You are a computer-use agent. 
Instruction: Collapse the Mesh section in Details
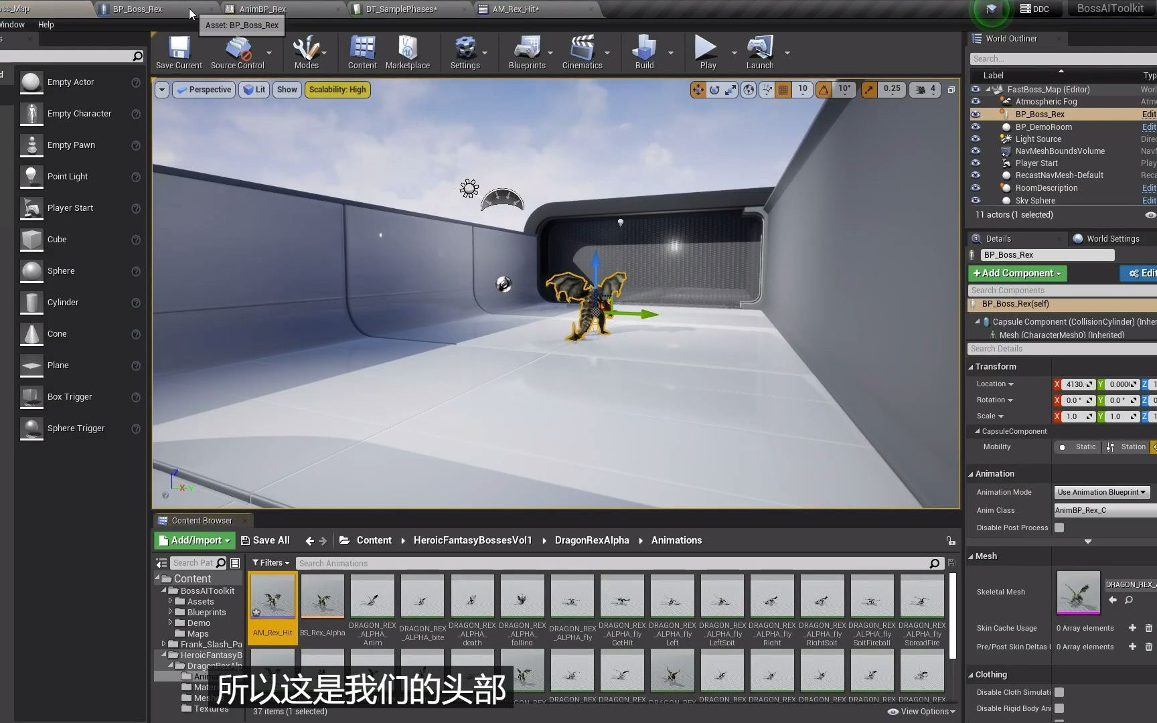point(971,556)
